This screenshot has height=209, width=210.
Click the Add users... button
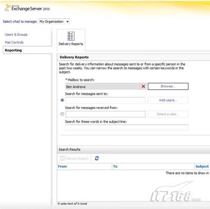click(168, 100)
